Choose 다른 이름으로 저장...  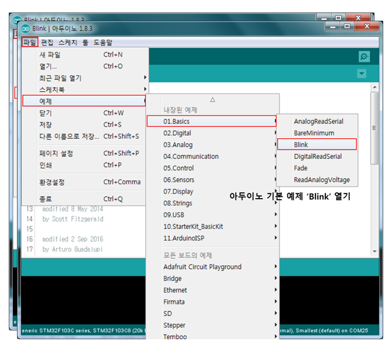(x=84, y=136)
